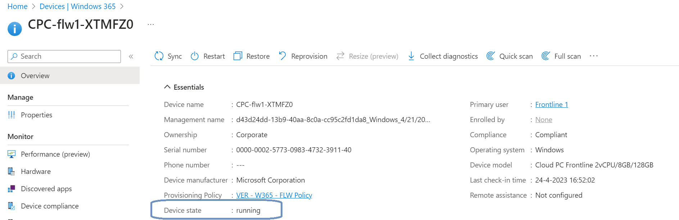The width and height of the screenshot is (679, 220).
Task: Open more toolbar actions ellipsis
Action: click(x=594, y=56)
